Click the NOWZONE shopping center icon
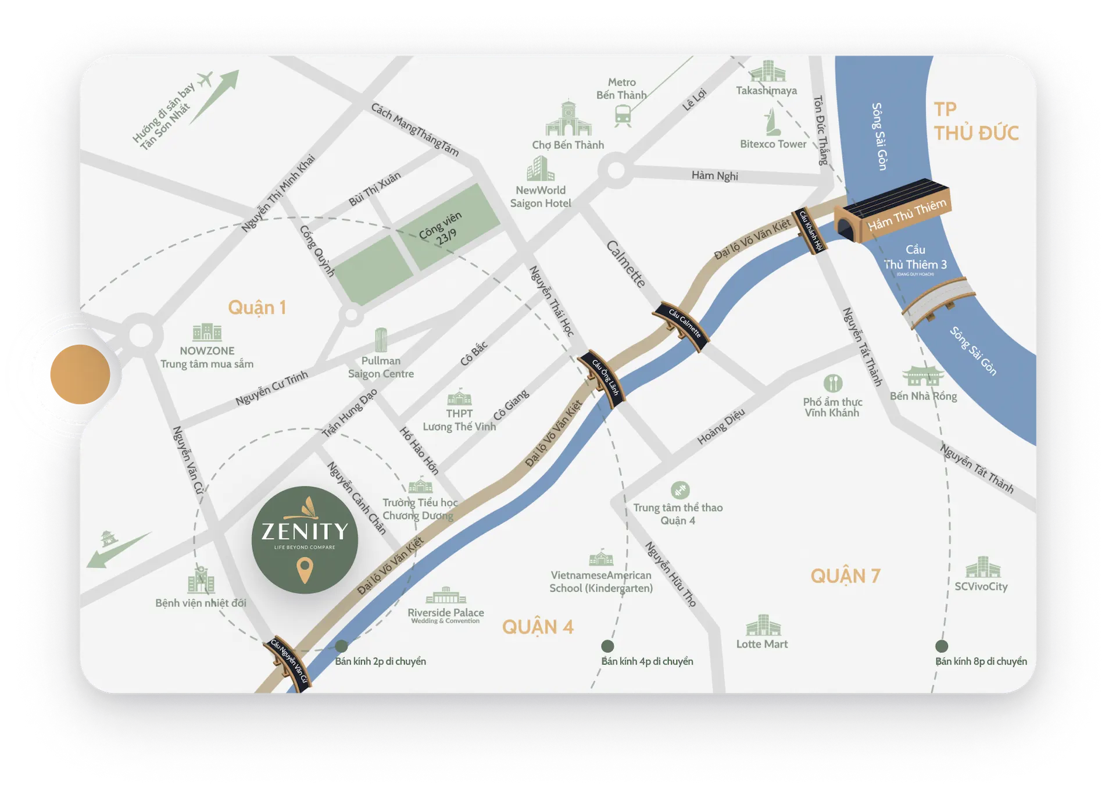Image resolution: width=1116 pixels, height=797 pixels. click(x=207, y=332)
